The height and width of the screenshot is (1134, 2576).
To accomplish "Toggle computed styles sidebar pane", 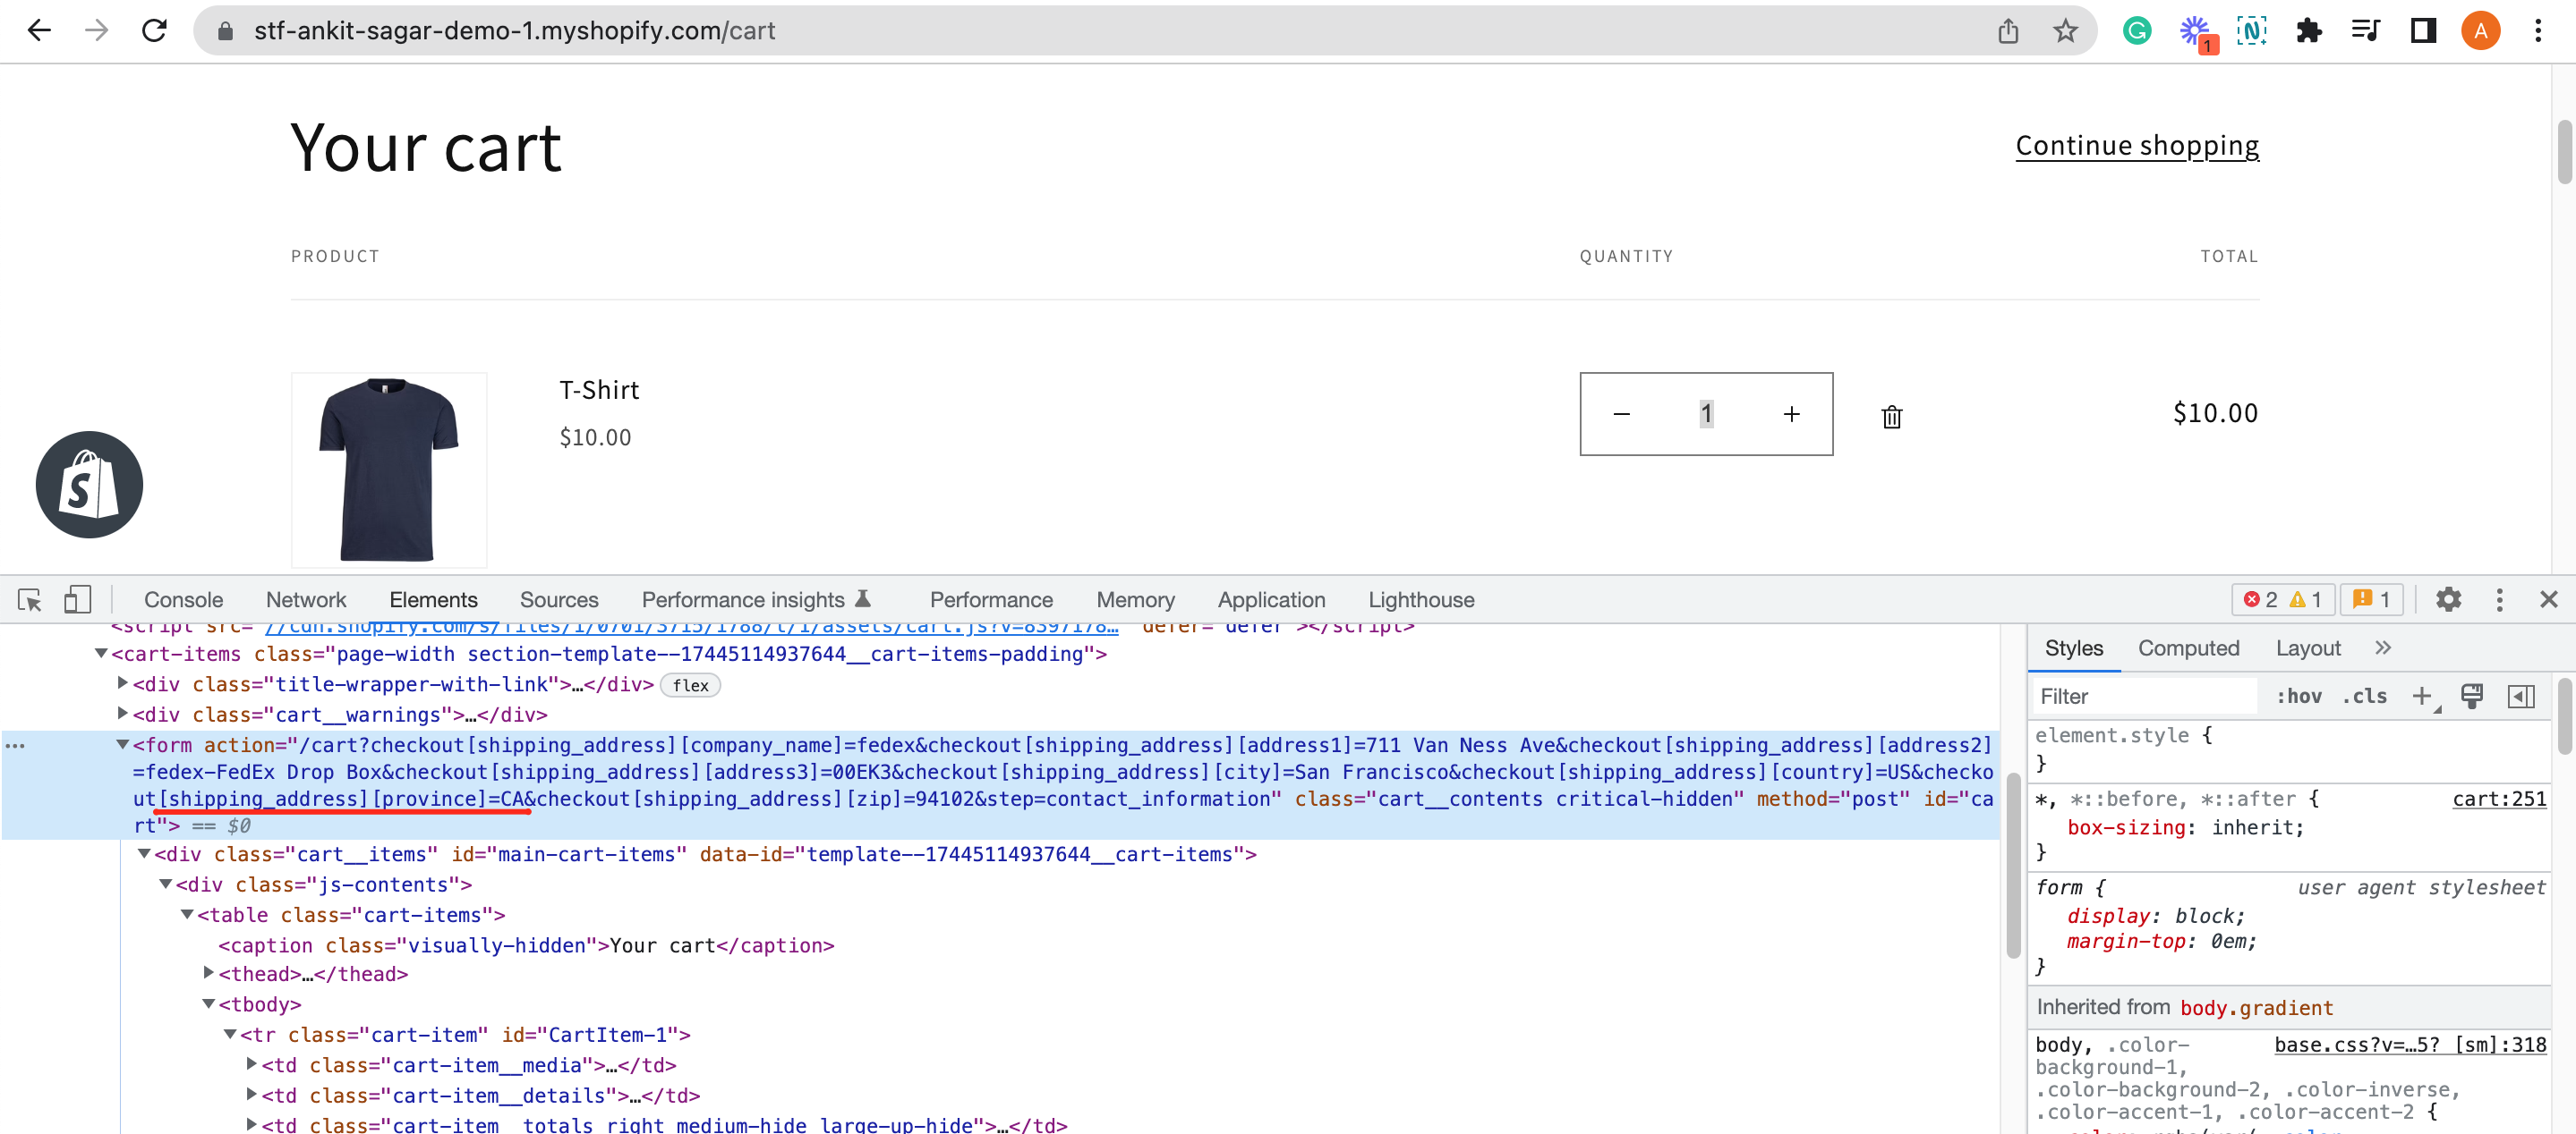I will [2521, 697].
